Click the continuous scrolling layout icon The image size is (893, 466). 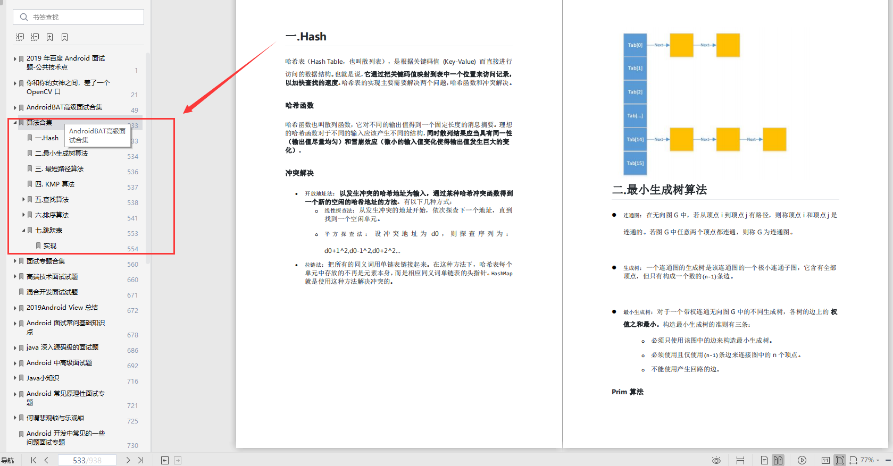(740, 460)
